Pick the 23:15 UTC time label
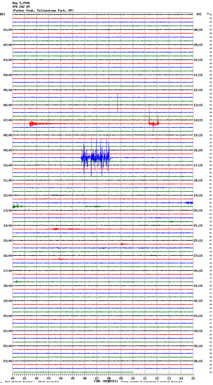The image size is (213, 385). [198, 256]
